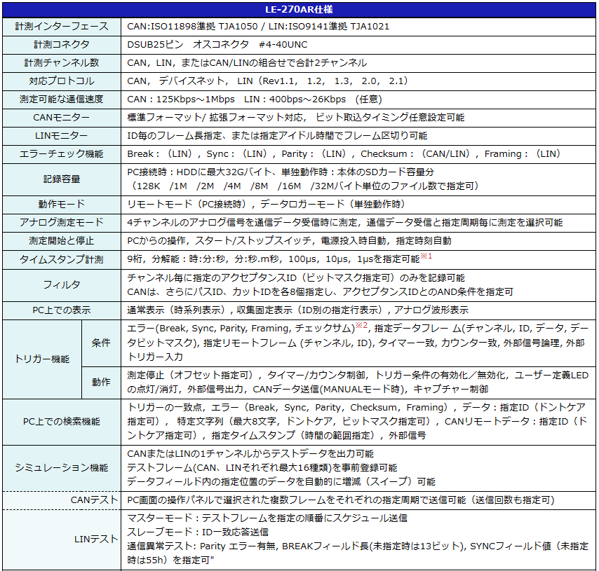The width and height of the screenshot is (599, 571).
Task: Select the PC上での検索機能 label
Action: click(62, 421)
